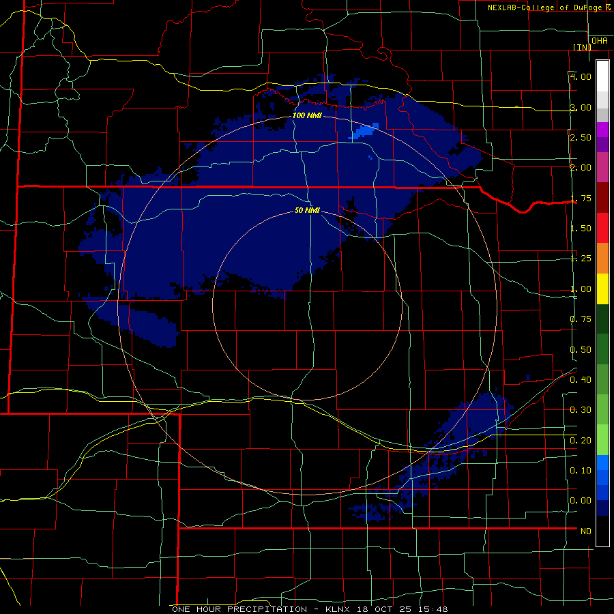The height and width of the screenshot is (614, 614).
Task: Select the pink swatch in the color scale
Action: click(602, 168)
